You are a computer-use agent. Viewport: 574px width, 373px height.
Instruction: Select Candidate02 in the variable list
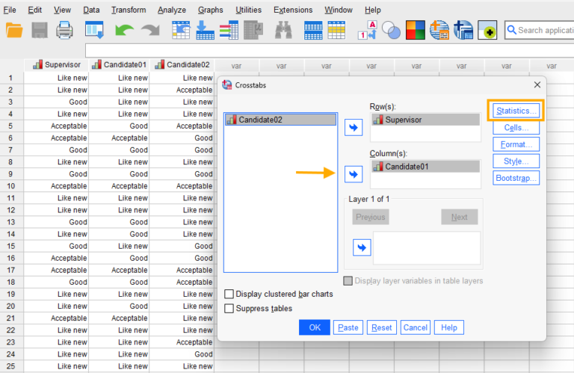(x=280, y=120)
